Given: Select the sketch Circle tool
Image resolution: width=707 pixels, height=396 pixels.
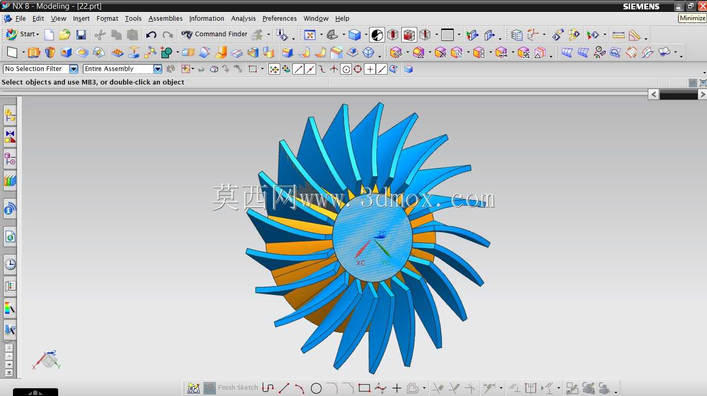Looking at the screenshot, I should click(316, 388).
